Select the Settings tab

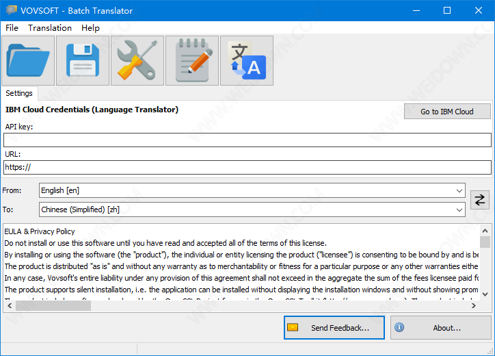point(19,93)
